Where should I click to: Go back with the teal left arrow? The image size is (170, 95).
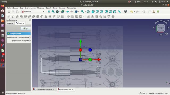(x=68, y=12)
